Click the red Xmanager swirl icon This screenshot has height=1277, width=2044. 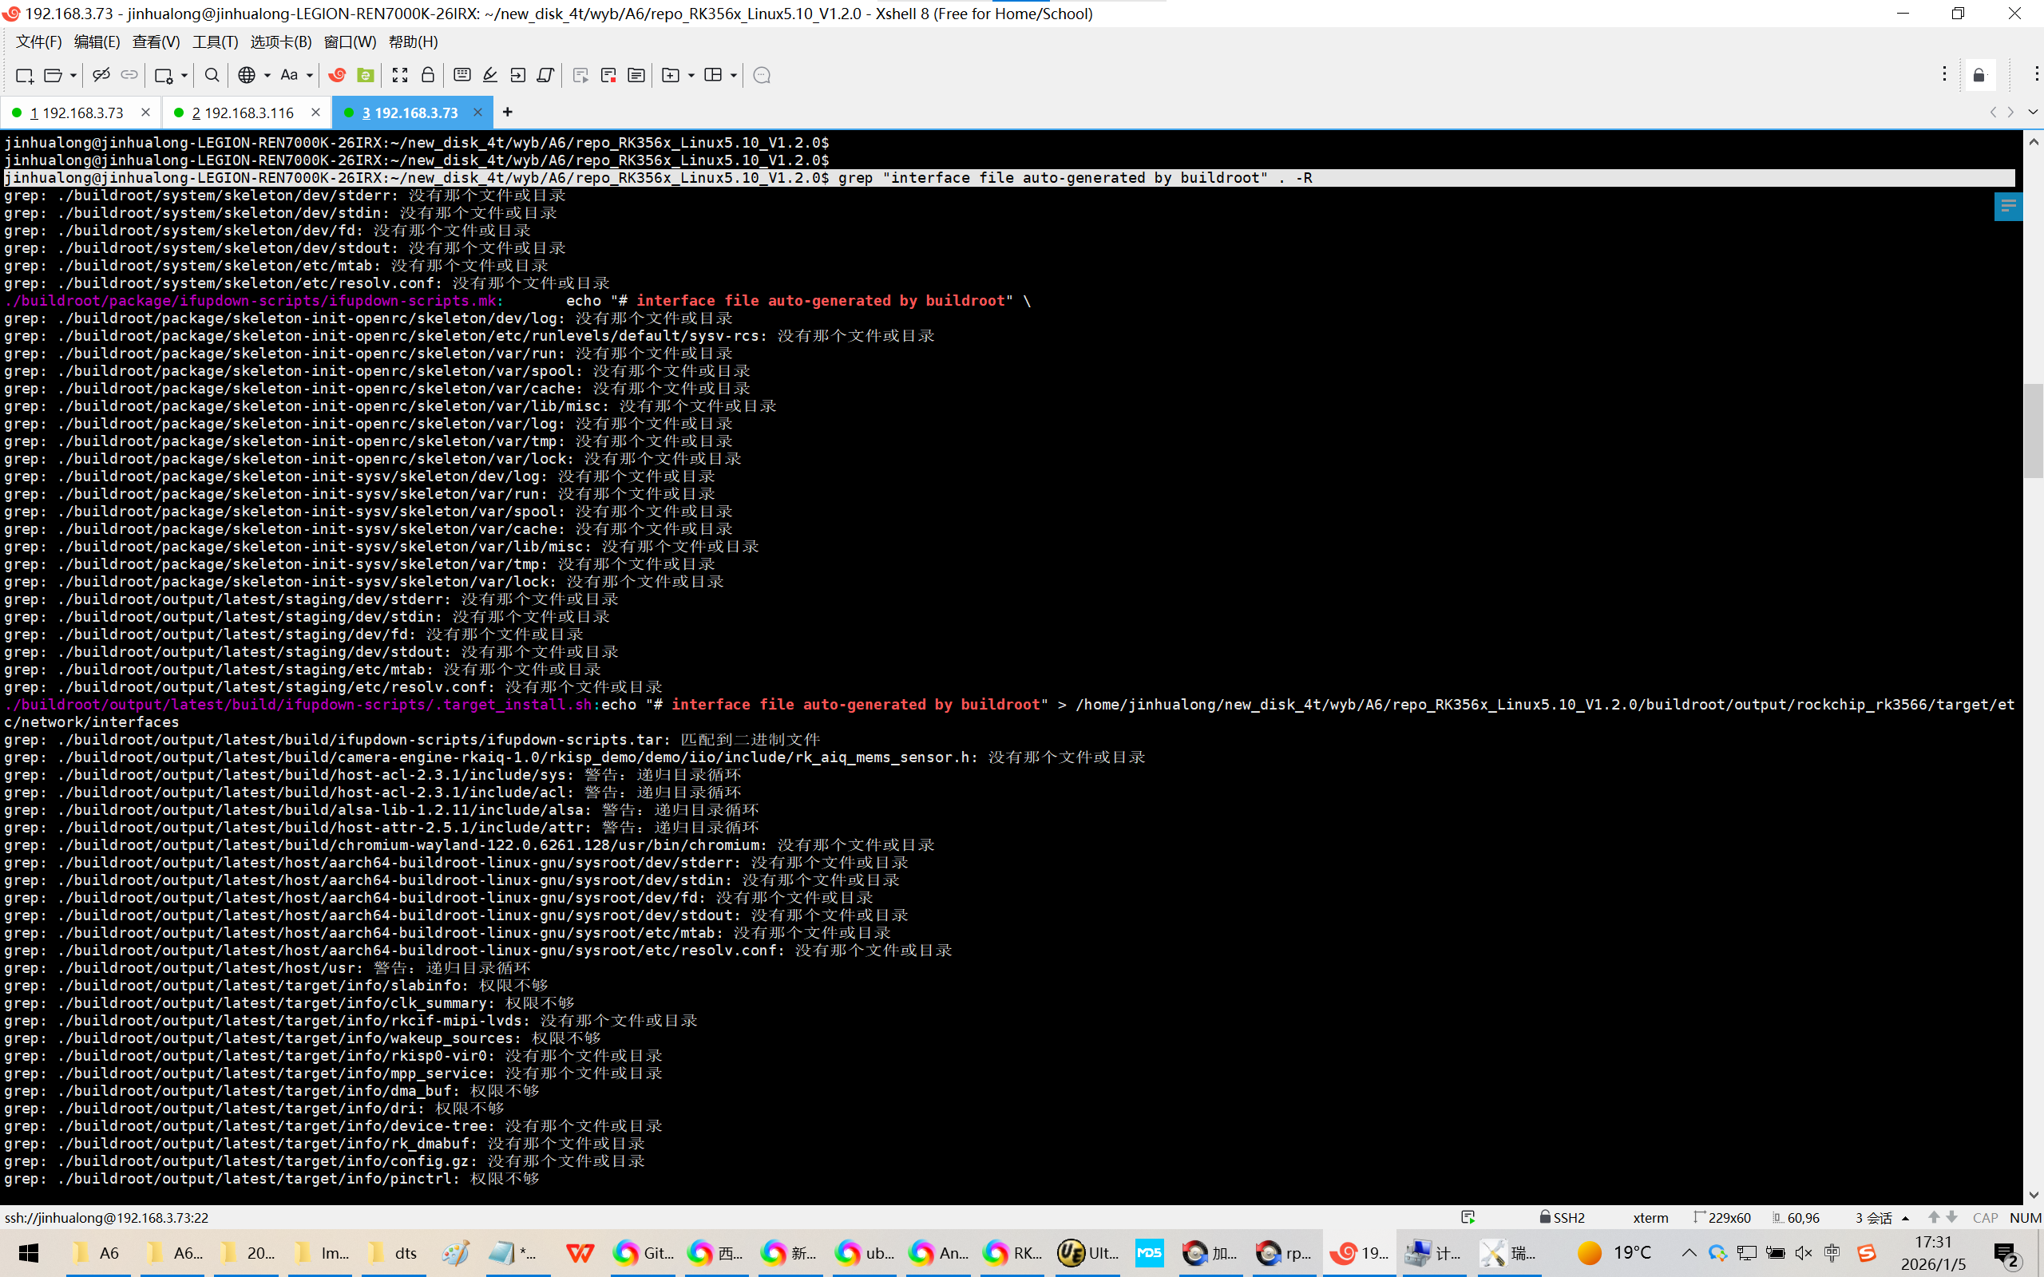pos(337,75)
